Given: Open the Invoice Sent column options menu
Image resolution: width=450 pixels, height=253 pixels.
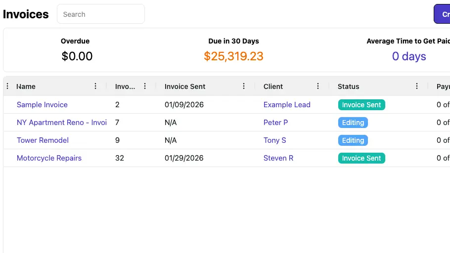Looking at the screenshot, I should [x=244, y=86].
